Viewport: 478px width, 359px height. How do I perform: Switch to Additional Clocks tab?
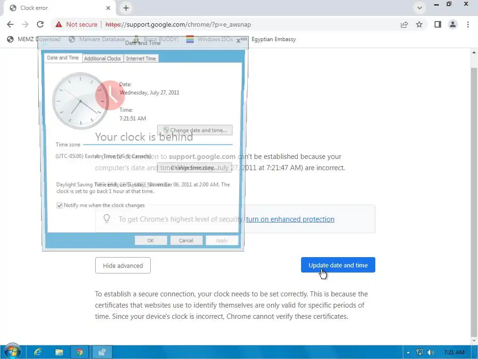tap(102, 58)
